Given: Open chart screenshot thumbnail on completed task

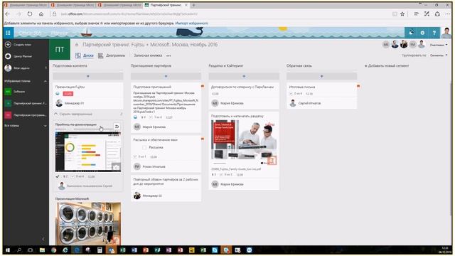Looking at the screenshot, I should coord(88,151).
